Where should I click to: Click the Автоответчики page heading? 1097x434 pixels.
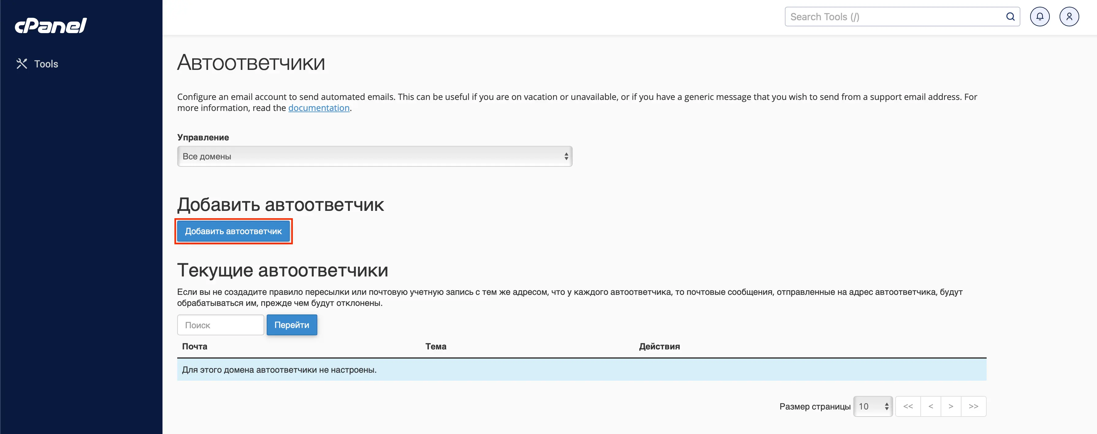(251, 63)
